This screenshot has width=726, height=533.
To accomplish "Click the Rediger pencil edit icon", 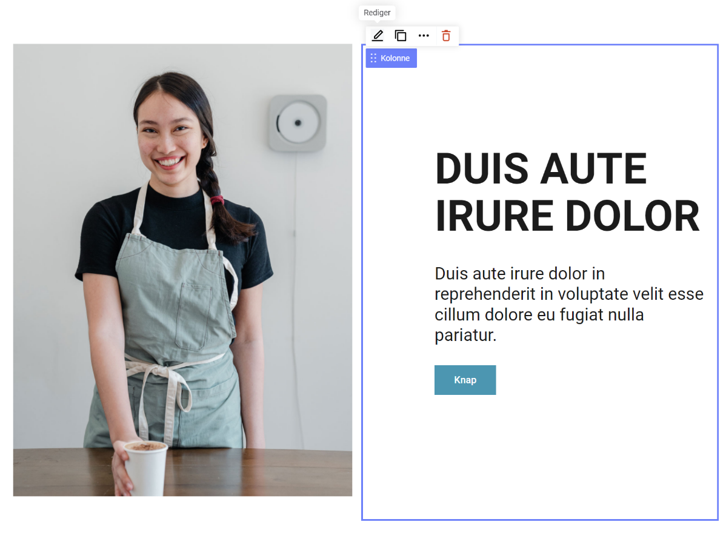I will 378,36.
